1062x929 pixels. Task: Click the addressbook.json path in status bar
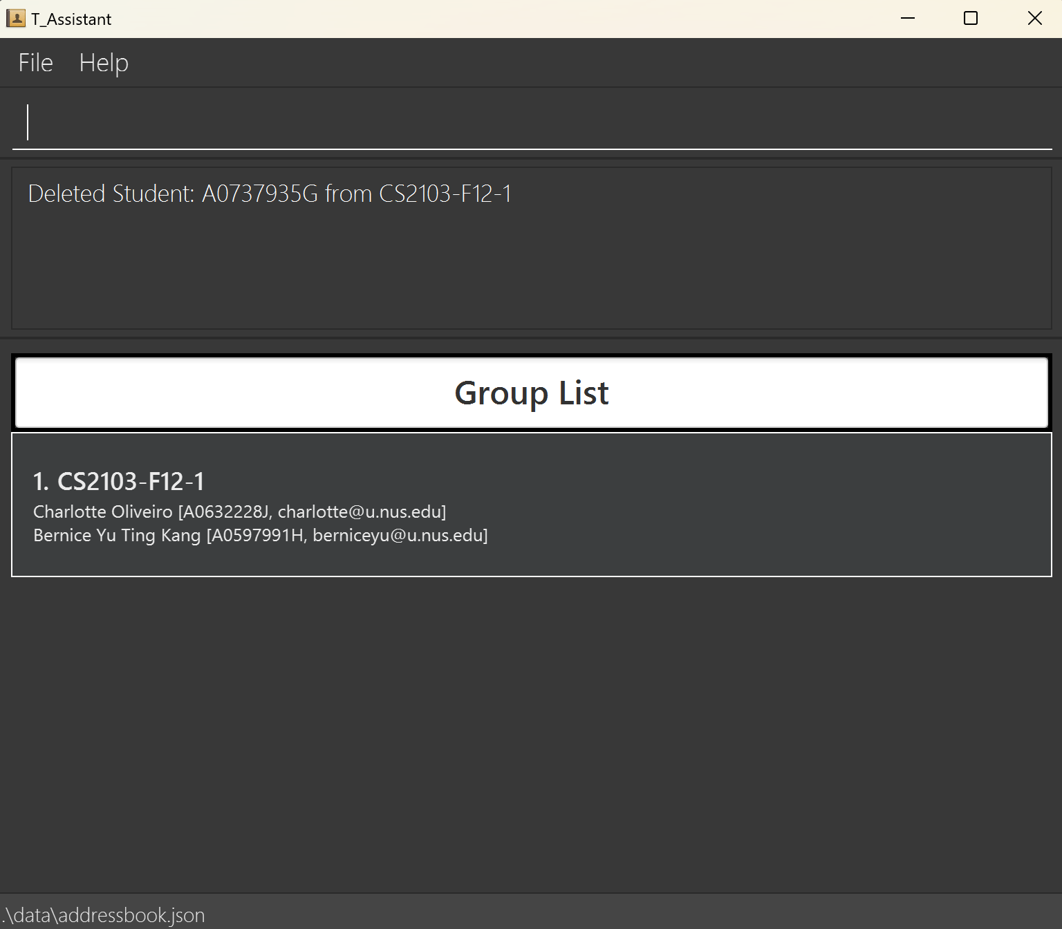[105, 915]
